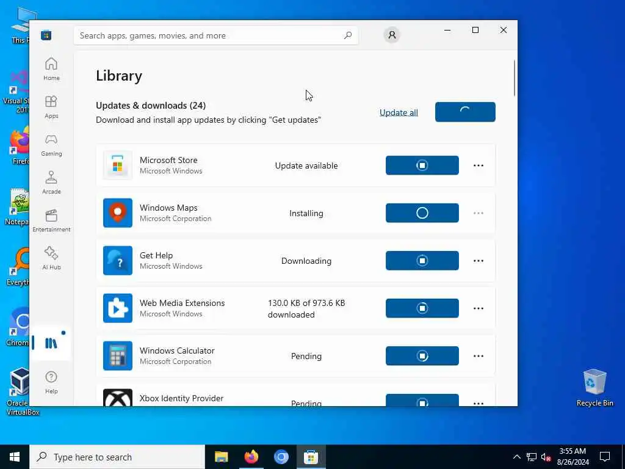The height and width of the screenshot is (469, 625).
Task: Stop the Get Help download
Action: tap(422, 260)
